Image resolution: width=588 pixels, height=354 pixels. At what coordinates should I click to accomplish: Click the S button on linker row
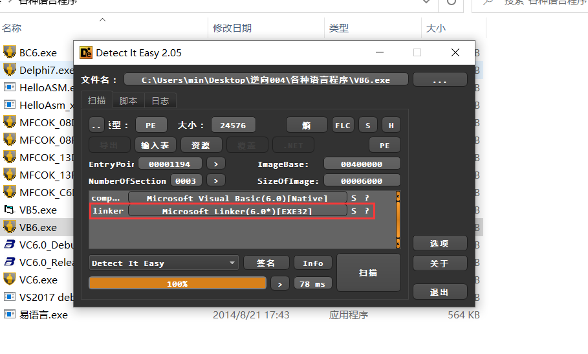354,211
